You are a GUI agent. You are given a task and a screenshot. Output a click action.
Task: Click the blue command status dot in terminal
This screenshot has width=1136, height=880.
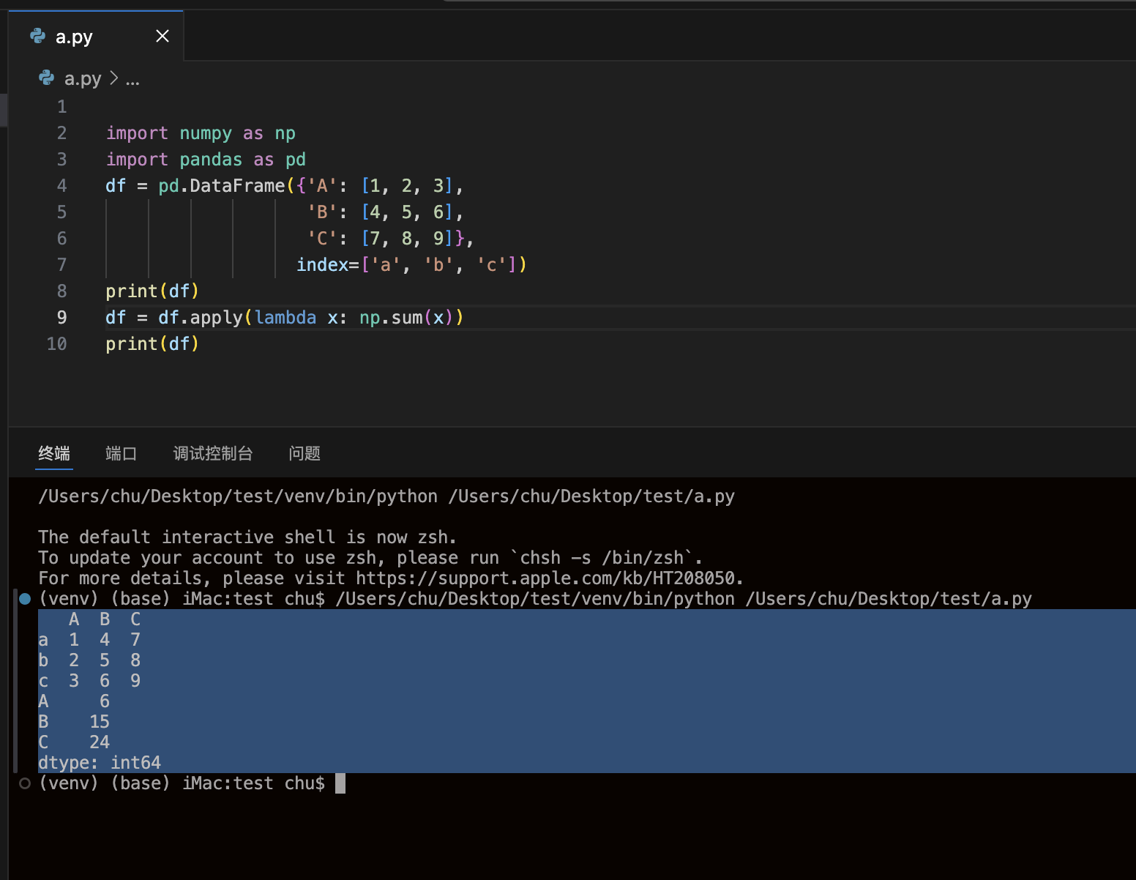(x=25, y=599)
